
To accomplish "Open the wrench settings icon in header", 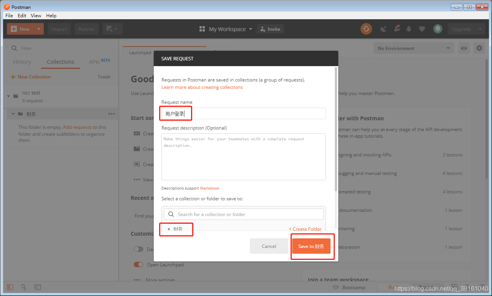I will (x=396, y=29).
